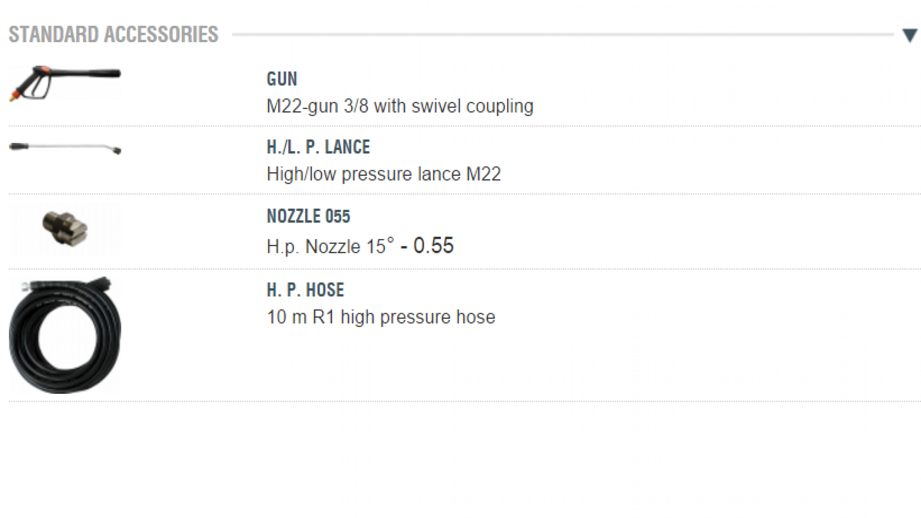Screen dimensions: 921x518
Task: Open the nozzle 055 product image
Action: click(65, 229)
